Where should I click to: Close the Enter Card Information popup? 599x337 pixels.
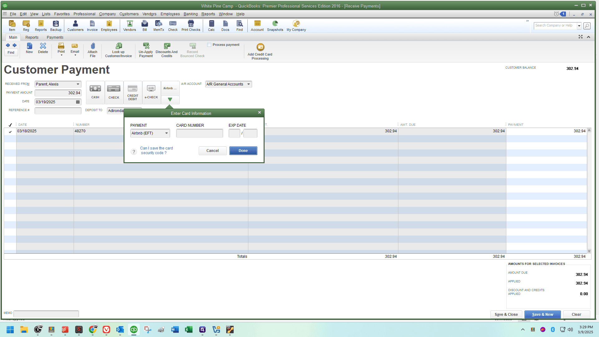(260, 113)
